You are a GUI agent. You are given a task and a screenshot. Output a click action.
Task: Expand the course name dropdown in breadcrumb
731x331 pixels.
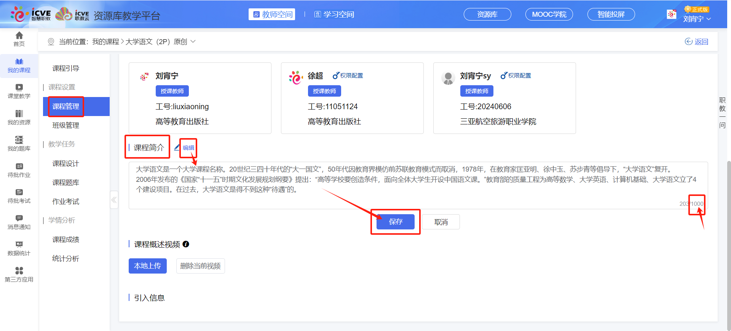coord(193,41)
